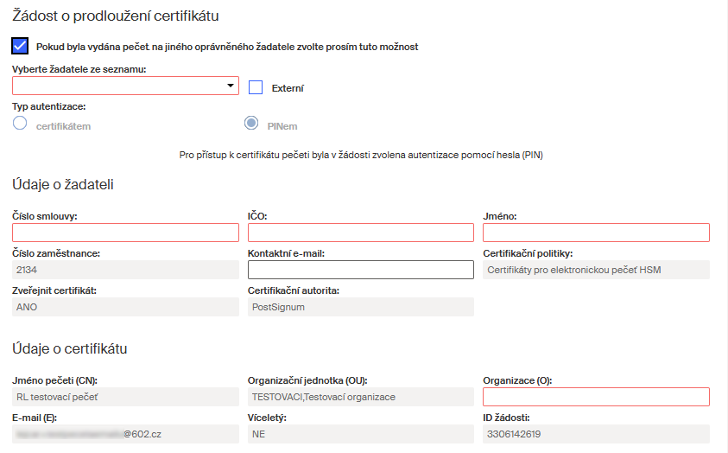Focus the Organizace (O) input field

pos(596,397)
